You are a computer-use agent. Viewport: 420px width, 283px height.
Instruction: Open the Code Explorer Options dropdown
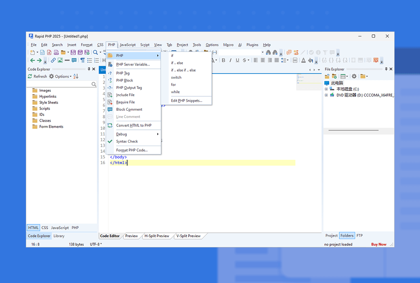point(60,76)
